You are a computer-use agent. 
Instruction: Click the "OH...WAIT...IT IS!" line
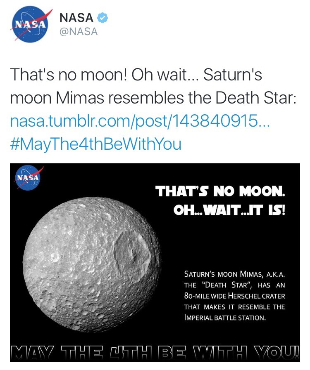tap(229, 210)
